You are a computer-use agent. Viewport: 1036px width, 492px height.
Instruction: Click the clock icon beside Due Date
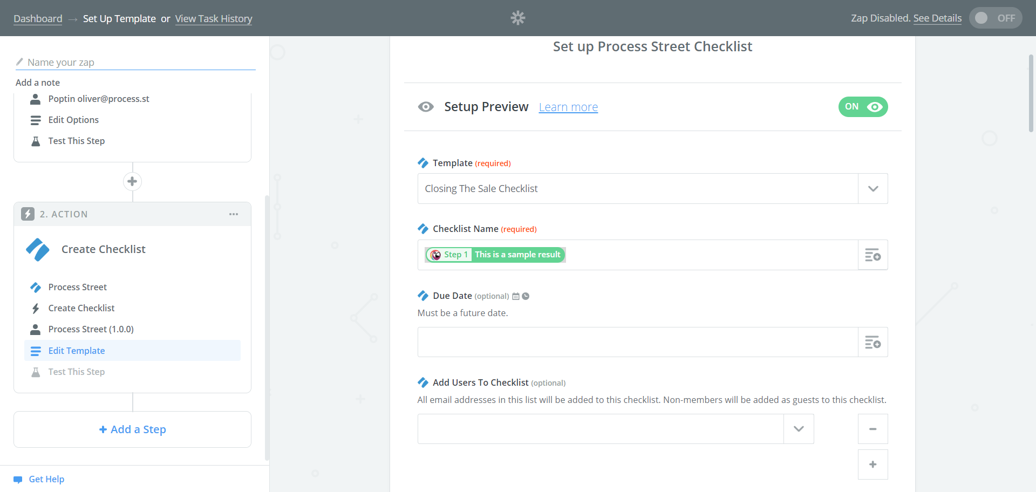(x=526, y=296)
